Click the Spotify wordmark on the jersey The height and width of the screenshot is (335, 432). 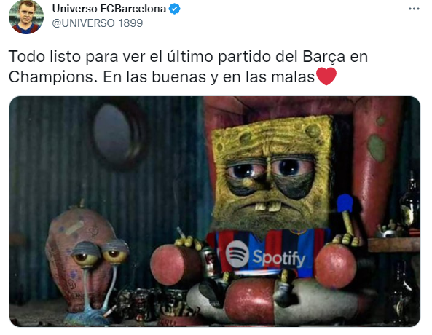point(279,258)
